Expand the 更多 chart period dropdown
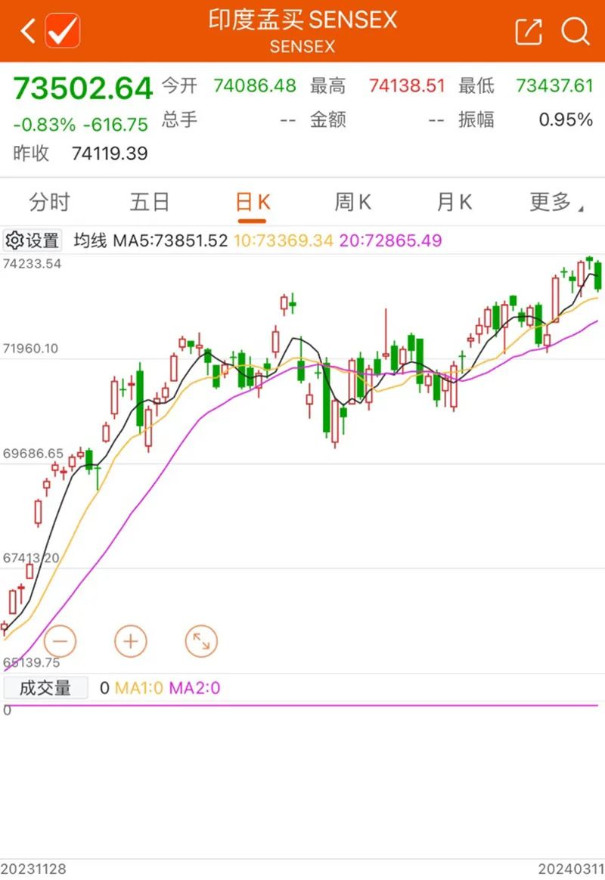 pos(556,202)
